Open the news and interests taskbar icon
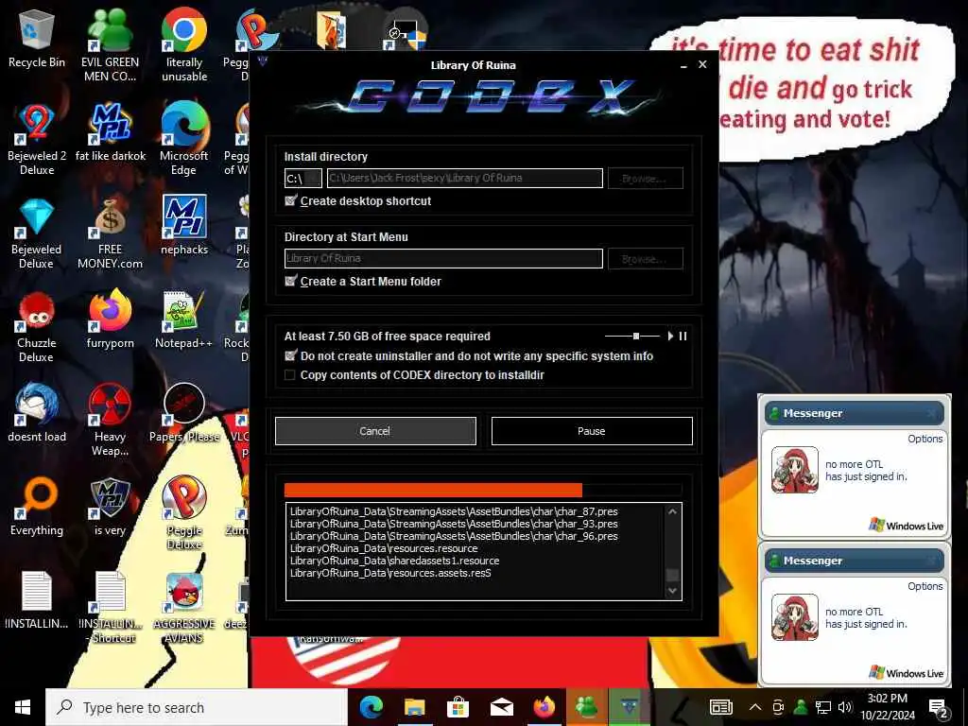Image resolution: width=968 pixels, height=726 pixels. [721, 707]
